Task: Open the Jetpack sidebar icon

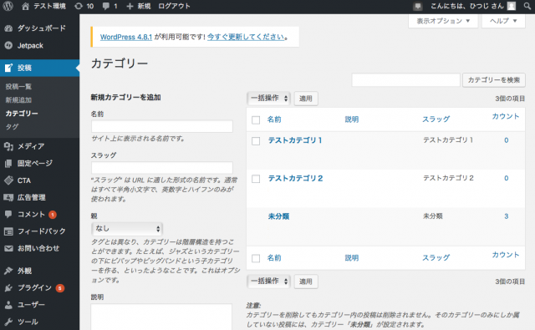Action: (x=8, y=45)
